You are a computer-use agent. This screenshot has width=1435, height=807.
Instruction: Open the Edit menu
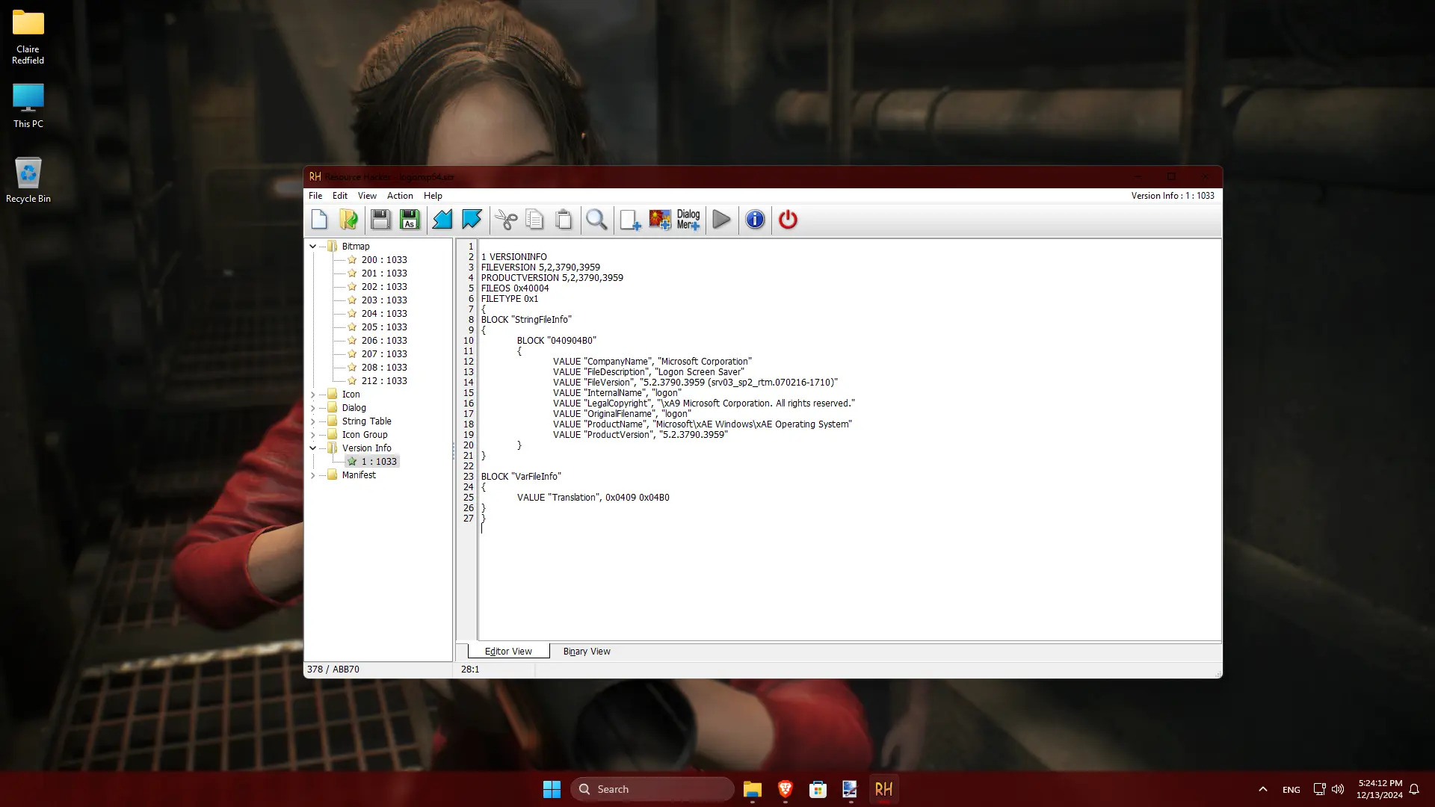[x=340, y=196]
